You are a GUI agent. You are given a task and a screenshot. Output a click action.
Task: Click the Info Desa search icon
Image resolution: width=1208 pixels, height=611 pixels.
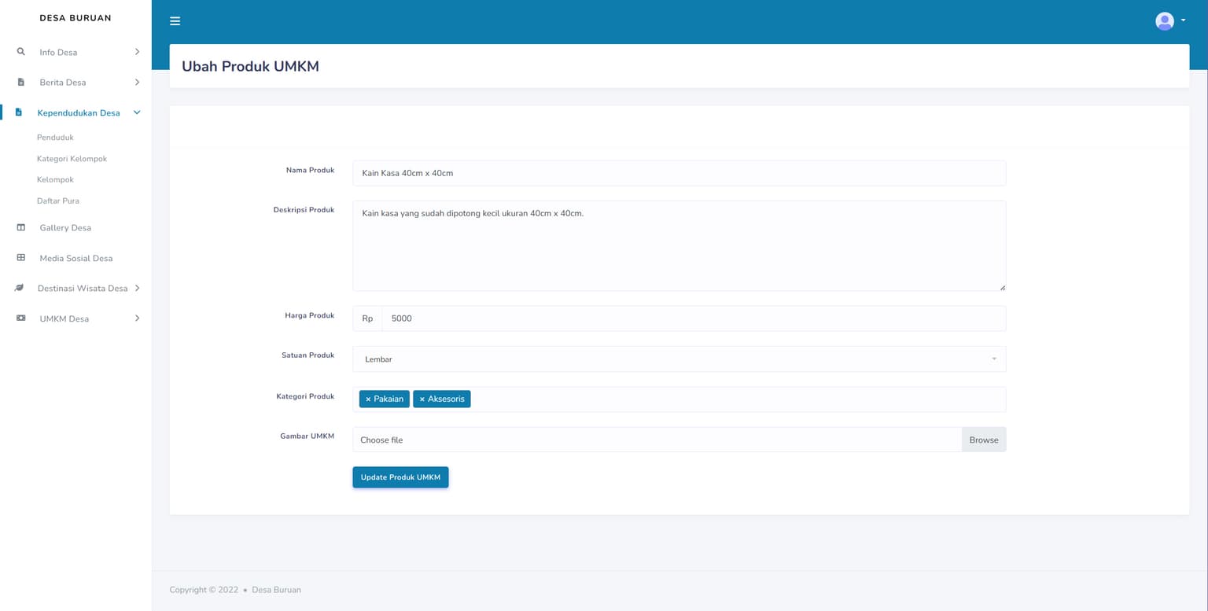(20, 52)
